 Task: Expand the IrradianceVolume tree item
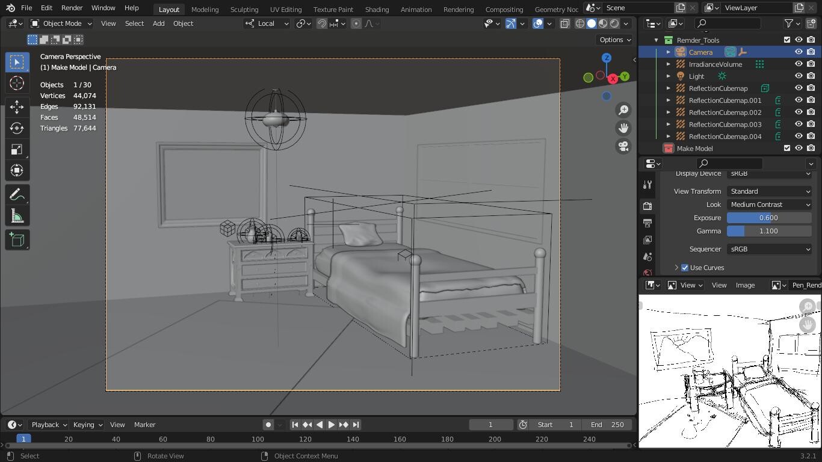pyautogui.click(x=668, y=64)
